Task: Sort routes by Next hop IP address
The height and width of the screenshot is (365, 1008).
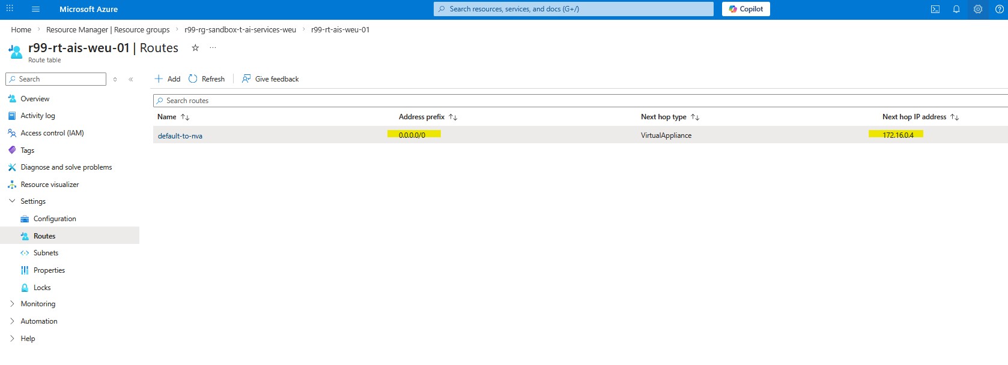Action: coord(920,117)
